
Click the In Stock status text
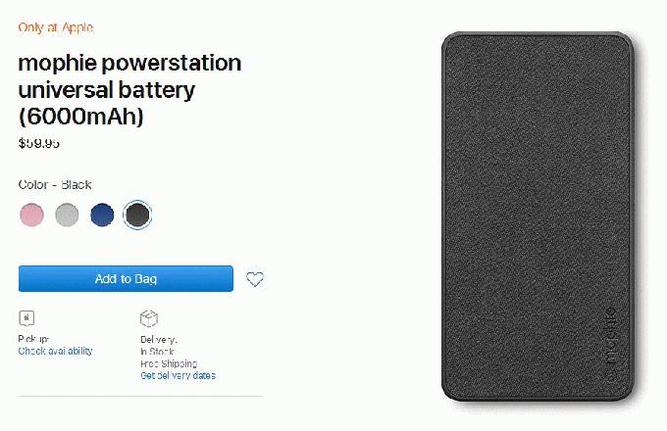[x=157, y=352]
